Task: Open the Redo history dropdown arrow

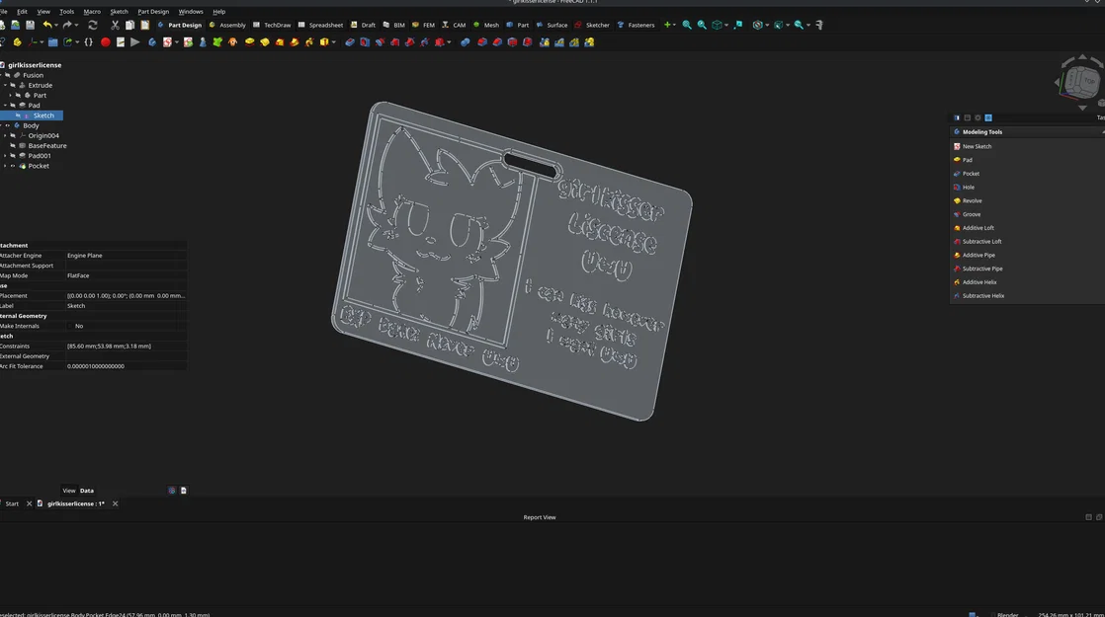Action: [76, 25]
